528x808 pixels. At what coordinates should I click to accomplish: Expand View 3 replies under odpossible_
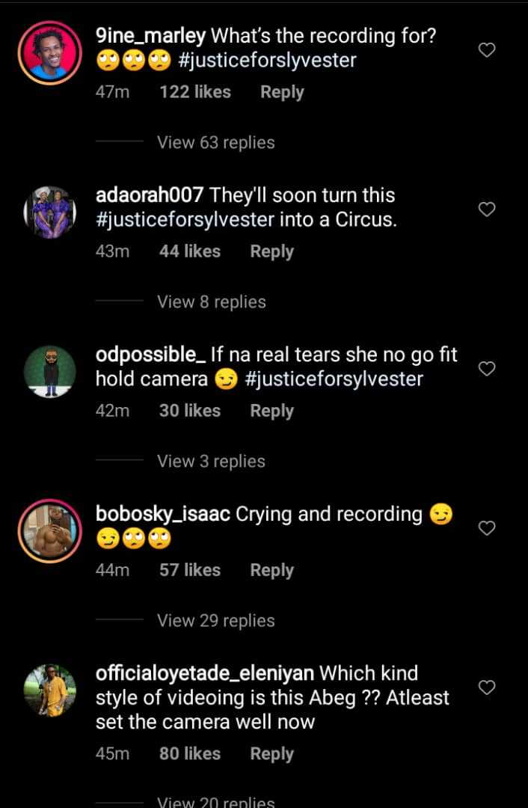(211, 461)
